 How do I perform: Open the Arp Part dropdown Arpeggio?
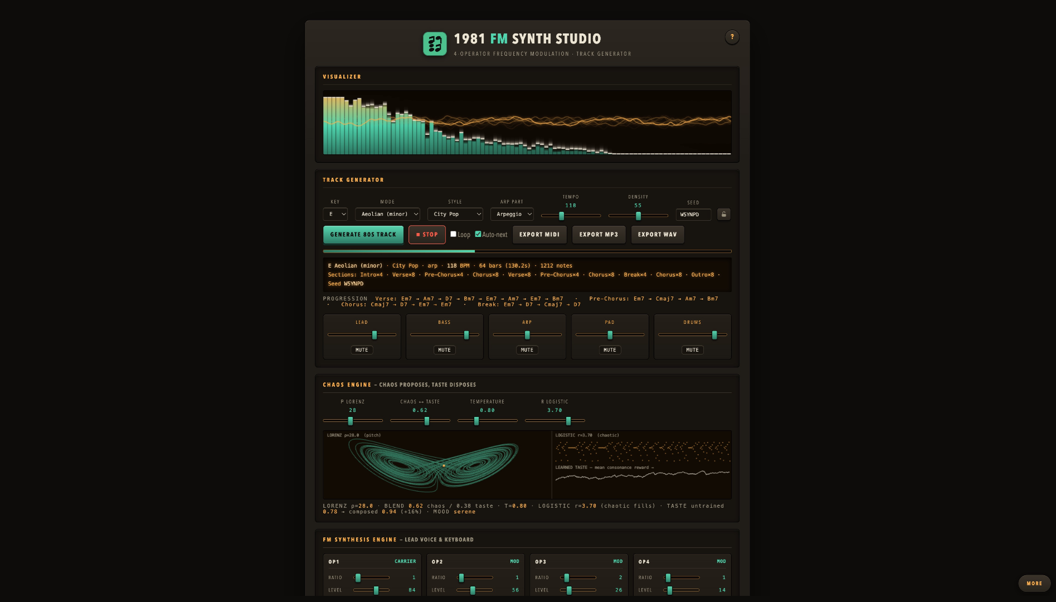[x=512, y=214]
